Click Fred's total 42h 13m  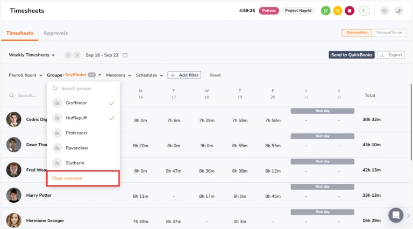[372, 170]
